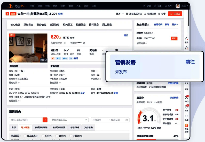Open the 系统 user dropdown arrow
The height and width of the screenshot is (142, 205).
188,6
